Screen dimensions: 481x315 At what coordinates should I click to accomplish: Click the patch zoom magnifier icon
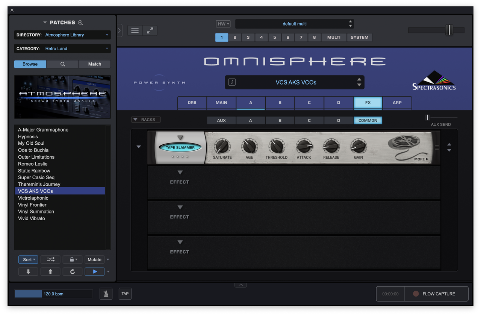pyautogui.click(x=80, y=23)
